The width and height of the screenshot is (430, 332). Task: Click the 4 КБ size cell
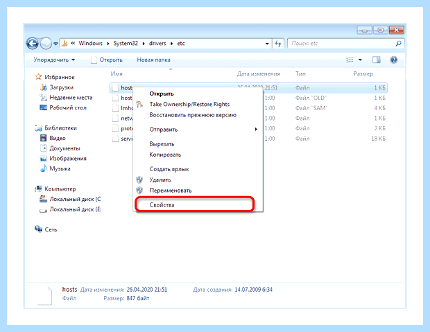coord(380,108)
